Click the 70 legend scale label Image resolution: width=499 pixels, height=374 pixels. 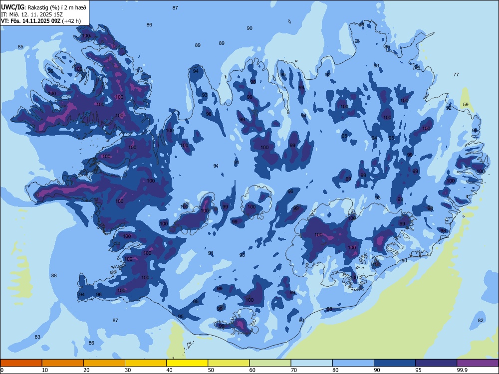point(294,370)
